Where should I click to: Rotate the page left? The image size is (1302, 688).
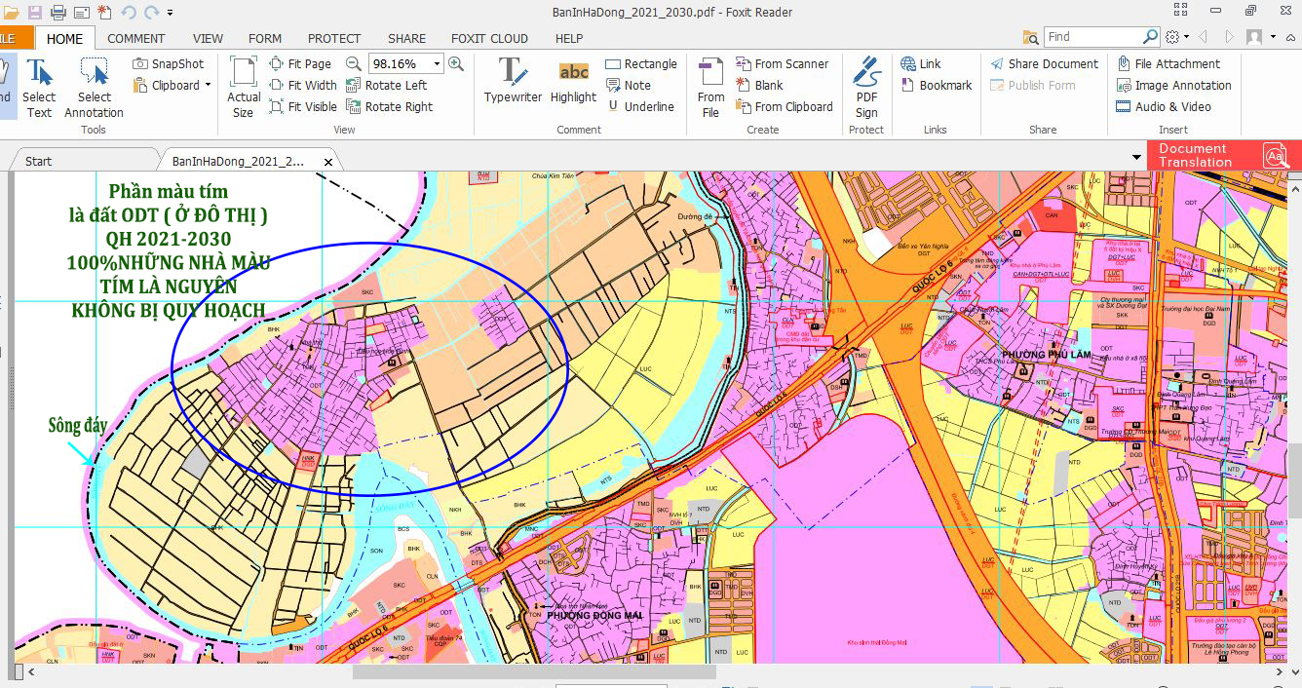tap(387, 85)
